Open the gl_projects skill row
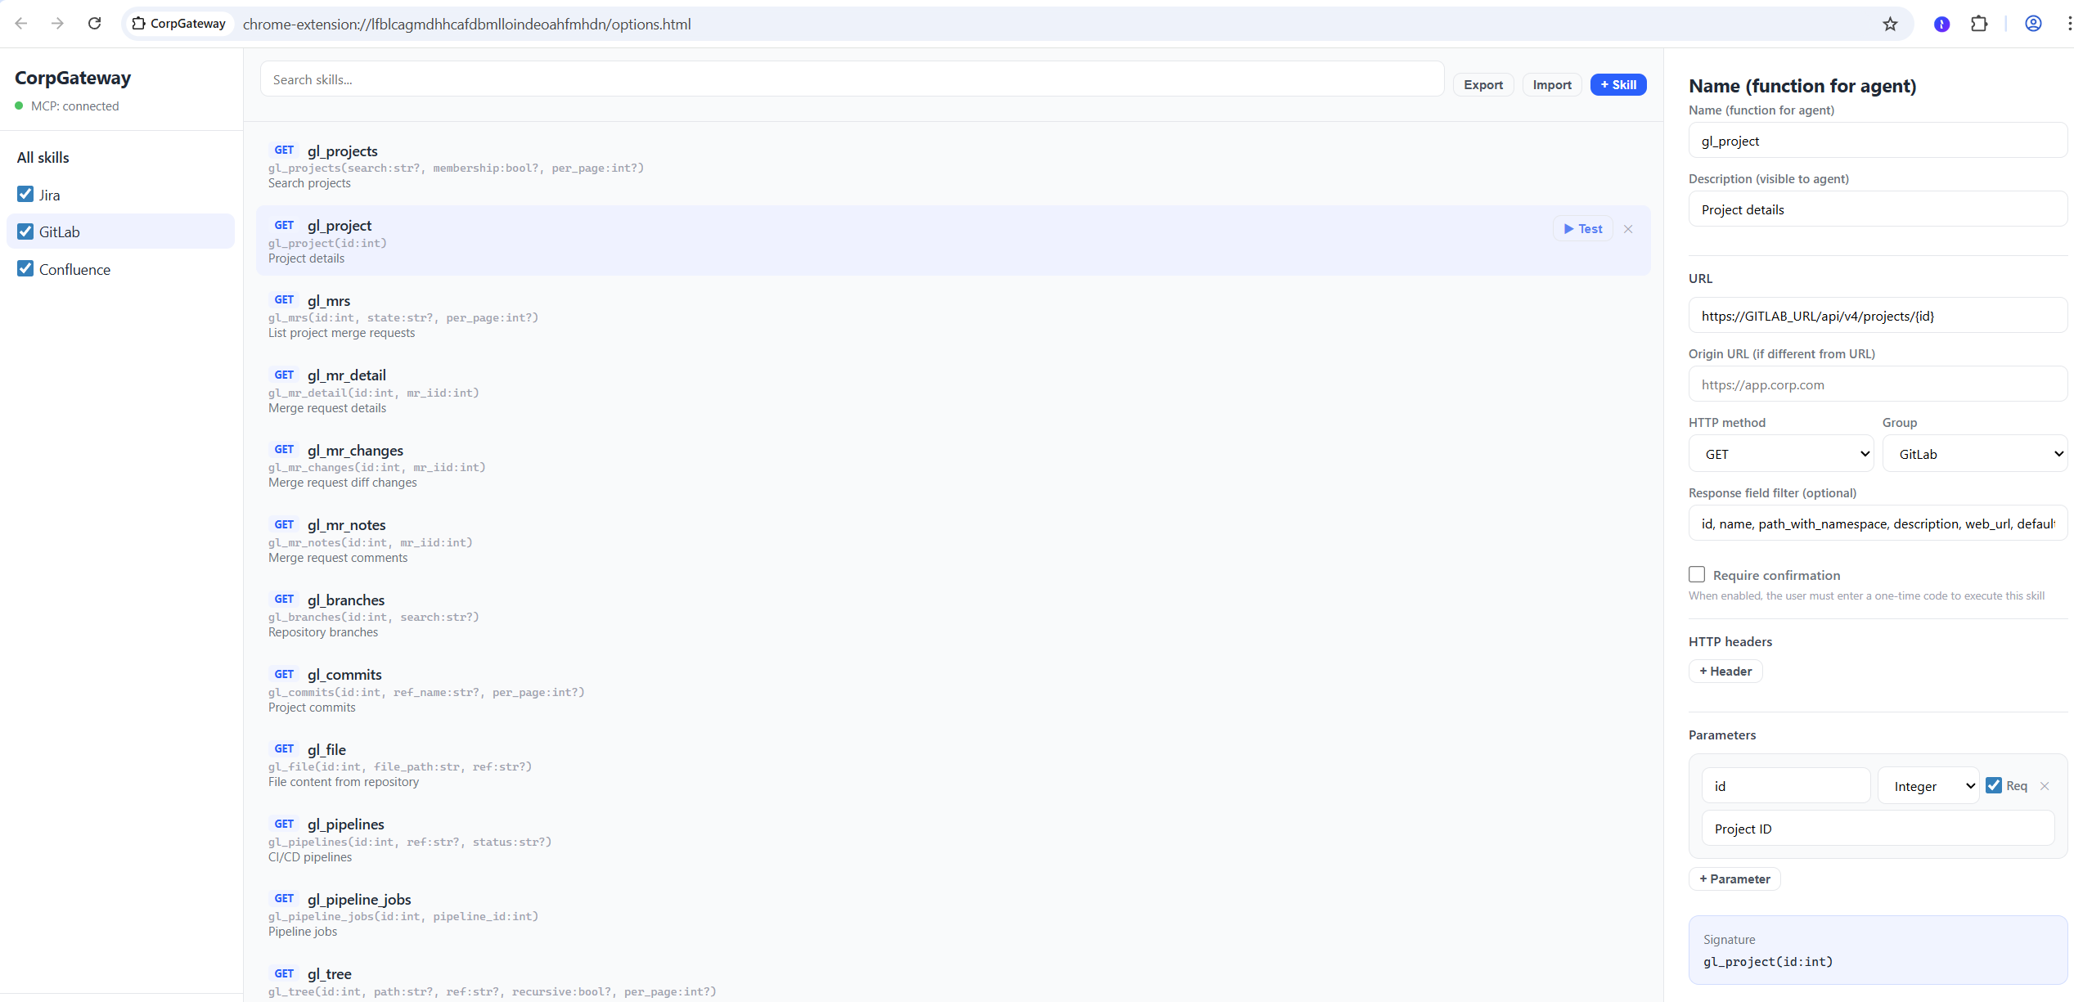 953,167
